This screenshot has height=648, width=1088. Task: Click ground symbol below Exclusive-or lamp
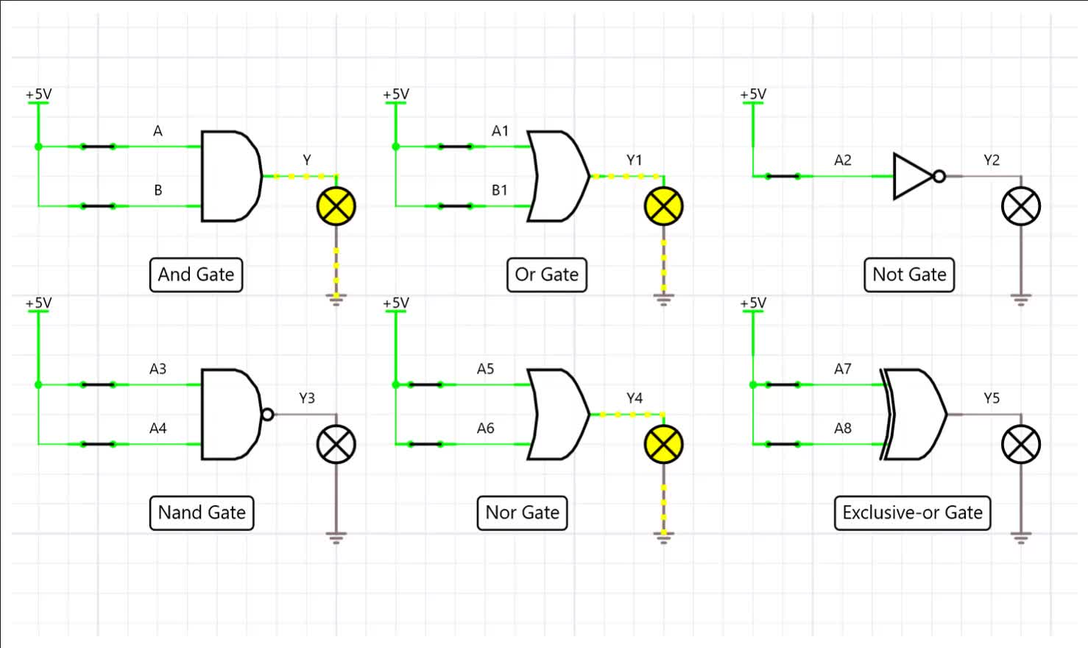coord(1021,538)
